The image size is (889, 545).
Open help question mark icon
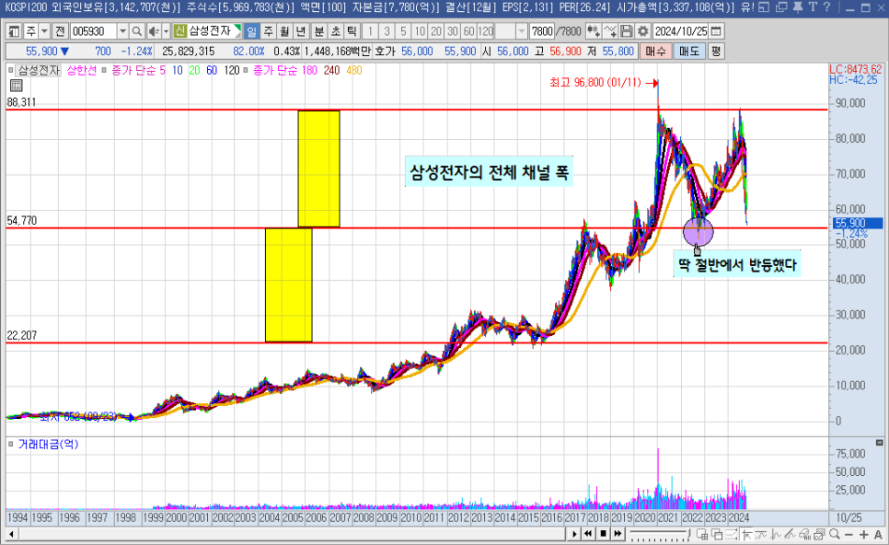coord(826,7)
